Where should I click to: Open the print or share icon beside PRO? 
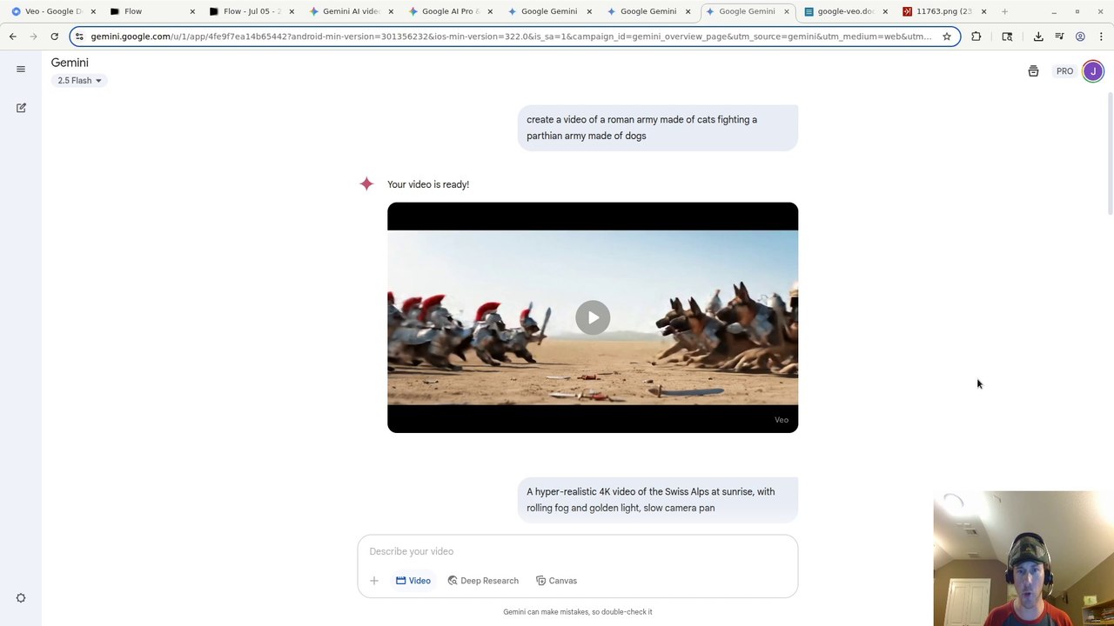click(x=1033, y=71)
